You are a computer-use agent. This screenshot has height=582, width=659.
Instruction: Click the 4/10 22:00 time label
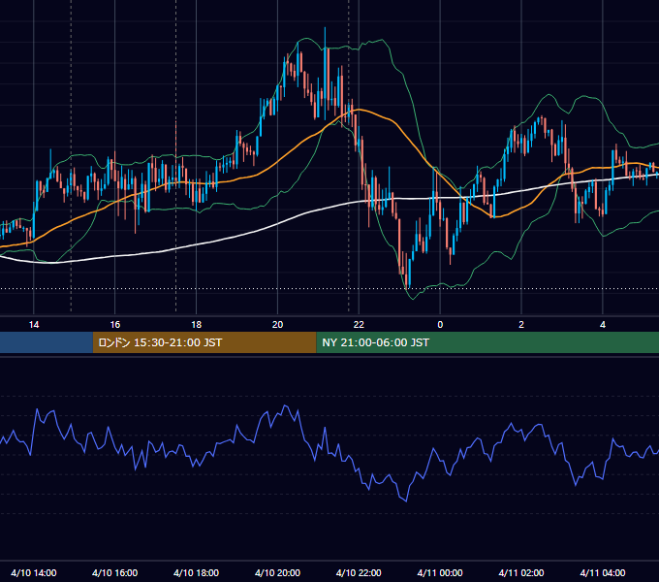359,572
